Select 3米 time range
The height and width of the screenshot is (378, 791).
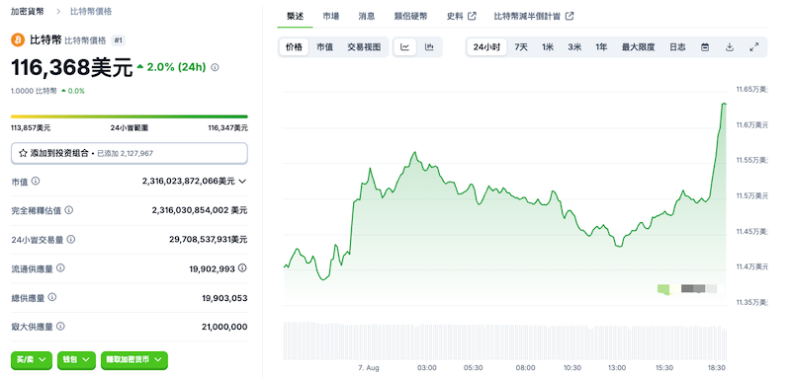tap(574, 47)
